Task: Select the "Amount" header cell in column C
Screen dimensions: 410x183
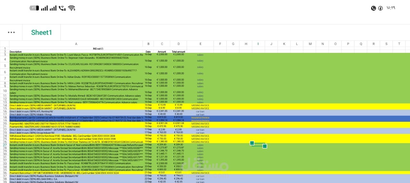Action: 162,52
